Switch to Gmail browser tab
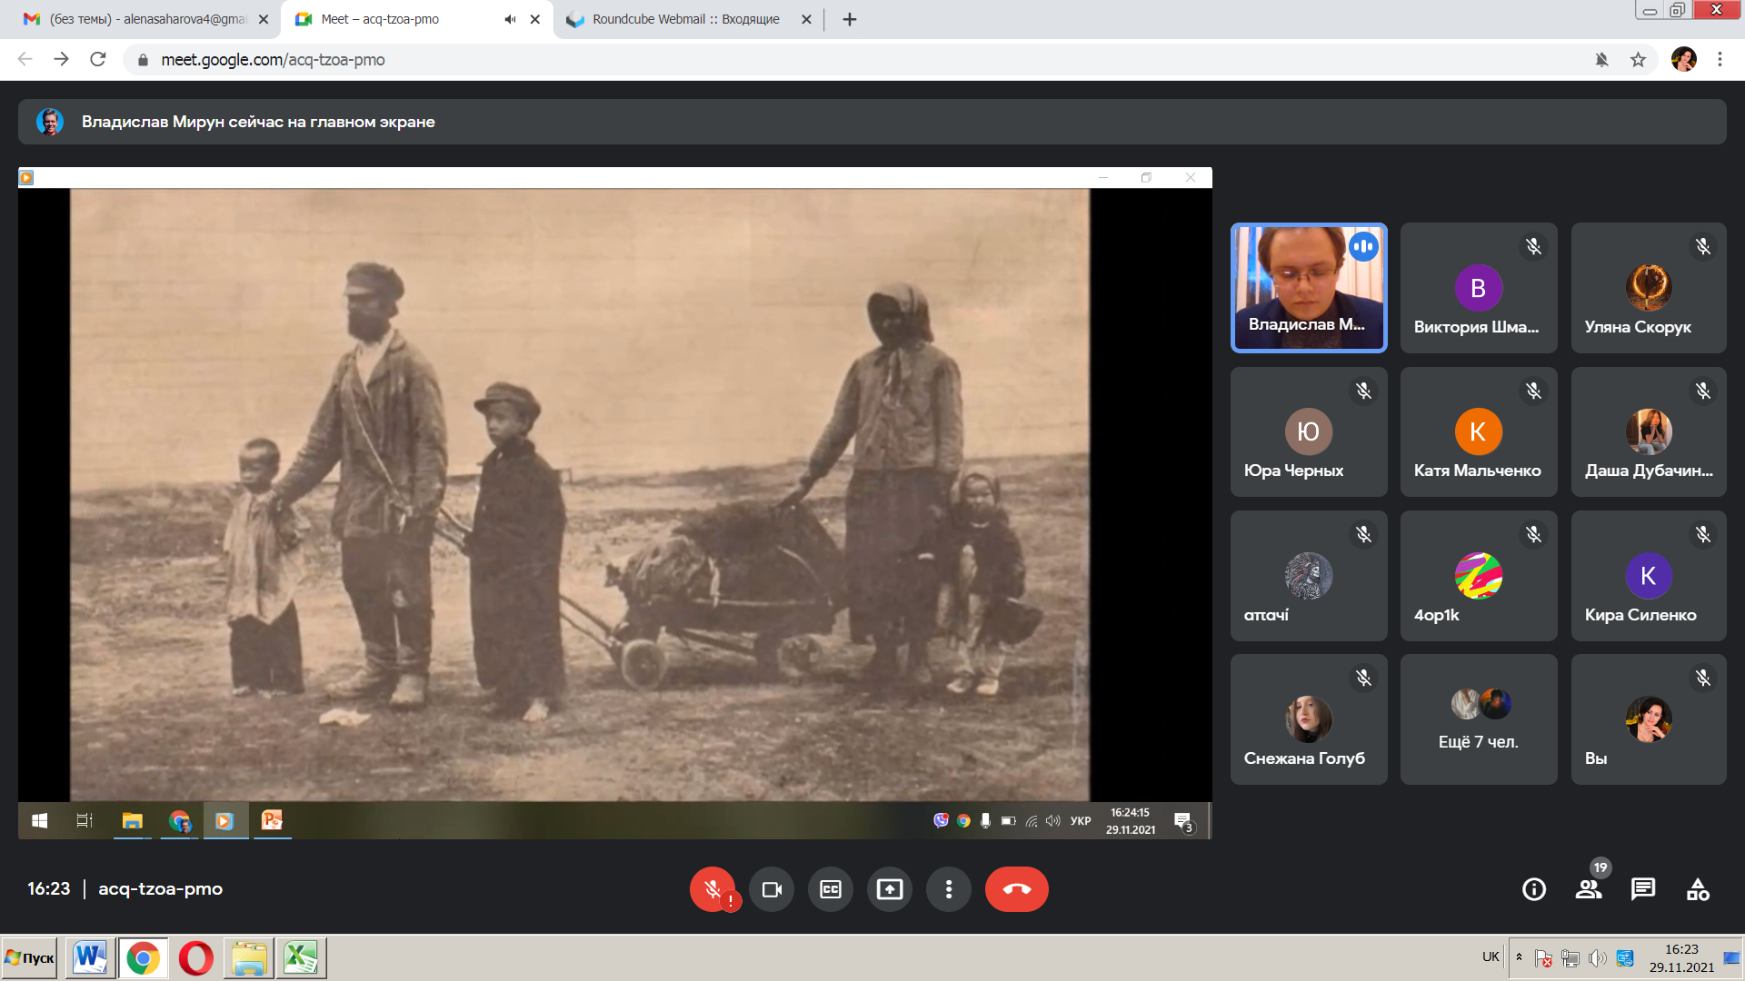Viewport: 1745px width, 981px height. click(x=145, y=19)
